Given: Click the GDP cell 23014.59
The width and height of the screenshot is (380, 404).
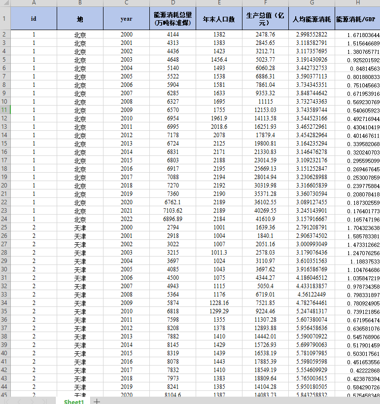Looking at the screenshot, I should point(266,160).
